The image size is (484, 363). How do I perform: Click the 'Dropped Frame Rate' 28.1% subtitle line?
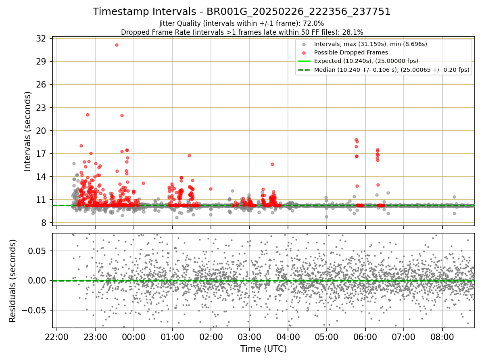click(x=242, y=32)
